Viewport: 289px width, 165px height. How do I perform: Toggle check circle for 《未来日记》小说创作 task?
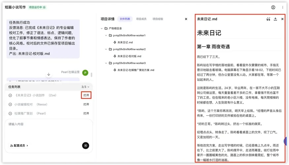coord(10,95)
